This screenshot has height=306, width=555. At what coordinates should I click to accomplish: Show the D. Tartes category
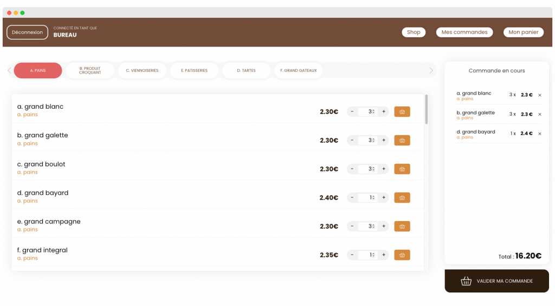[247, 71]
